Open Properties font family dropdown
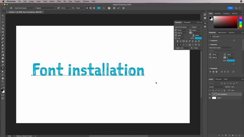244x137 pixels. click(221, 48)
